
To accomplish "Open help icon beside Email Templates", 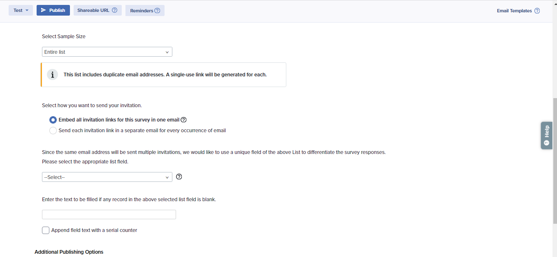I will (x=537, y=11).
